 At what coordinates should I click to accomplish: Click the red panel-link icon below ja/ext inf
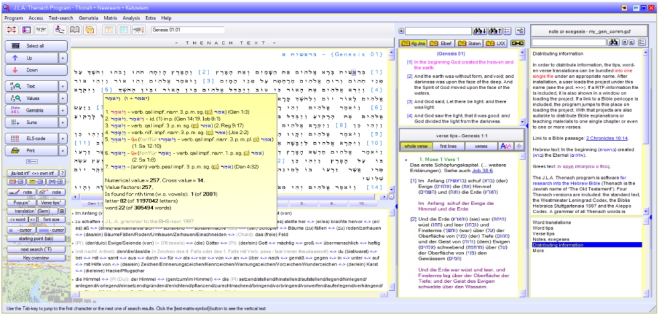pyautogui.click(x=17, y=182)
